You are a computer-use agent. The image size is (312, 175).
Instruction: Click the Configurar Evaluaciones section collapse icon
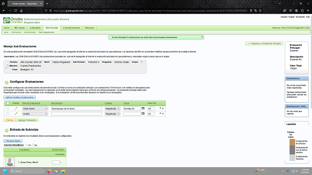coord(6,82)
